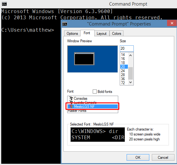The width and height of the screenshot is (177, 165).
Task: Click the colored icon beside MesloLGS NF
Action: pyautogui.click(x=71, y=106)
